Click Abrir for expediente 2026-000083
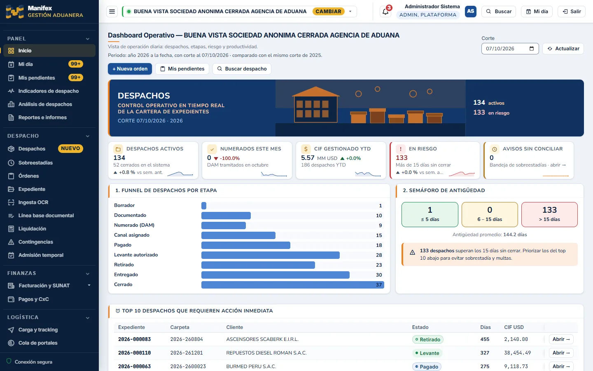This screenshot has width=593, height=371. 561,339
